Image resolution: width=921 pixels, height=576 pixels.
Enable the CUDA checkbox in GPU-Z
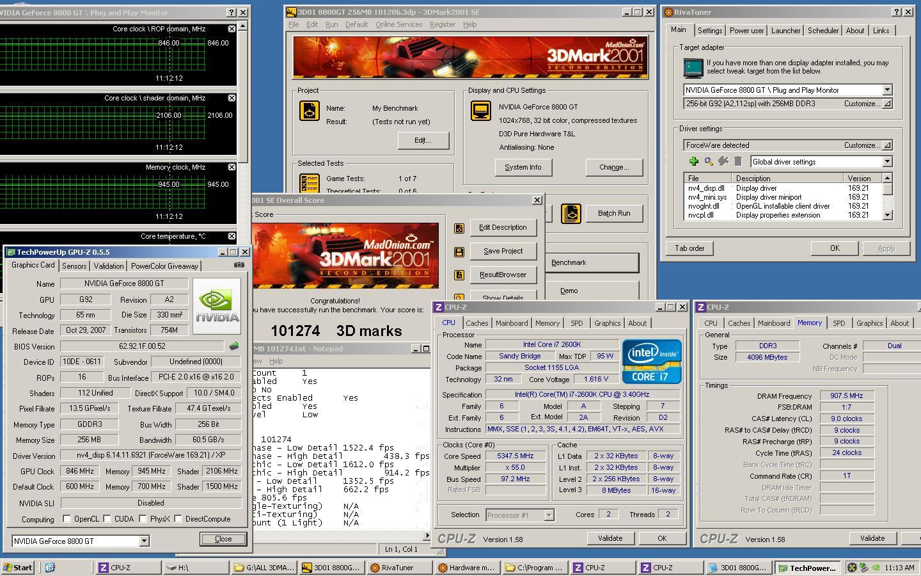(107, 518)
